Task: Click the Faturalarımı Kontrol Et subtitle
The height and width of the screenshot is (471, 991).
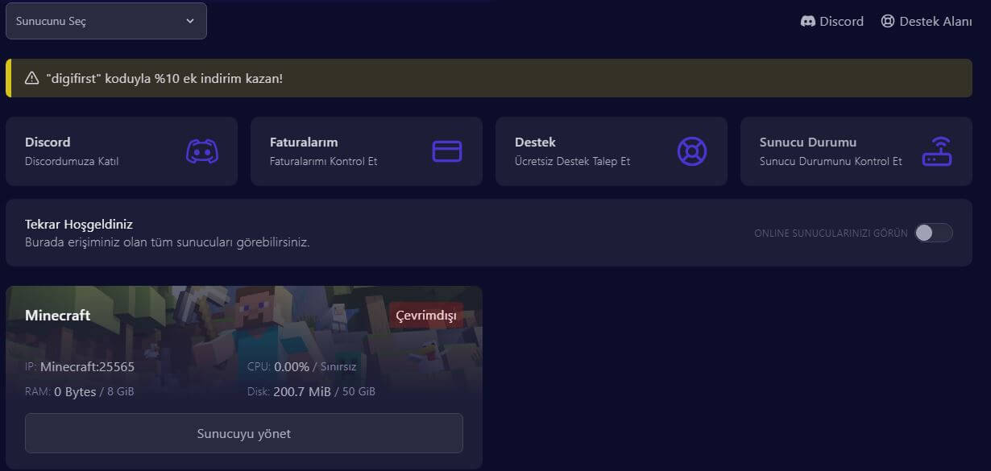Action: 324,161
